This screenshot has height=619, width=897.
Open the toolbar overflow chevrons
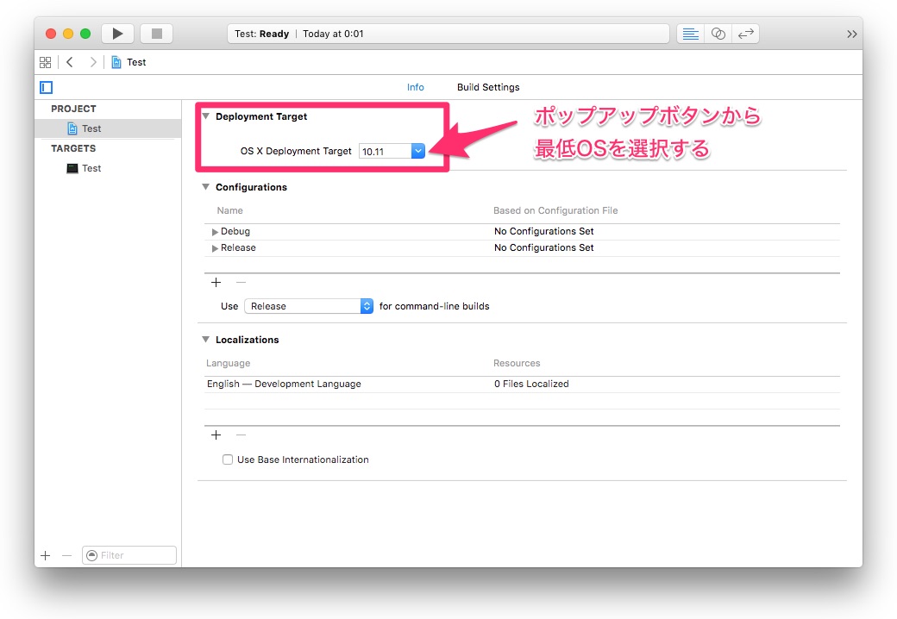(852, 34)
